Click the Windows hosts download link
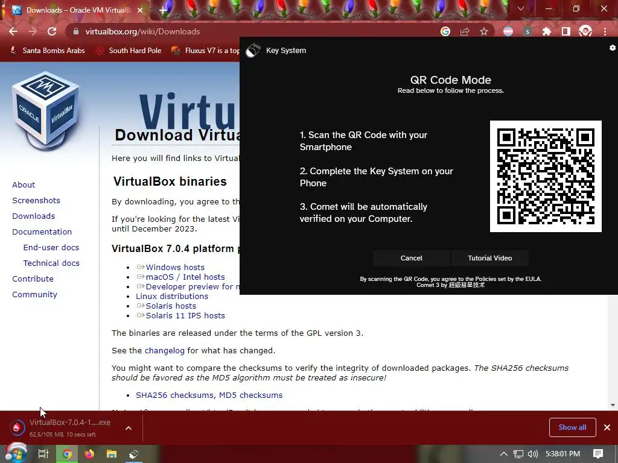The width and height of the screenshot is (618, 463). (x=175, y=267)
